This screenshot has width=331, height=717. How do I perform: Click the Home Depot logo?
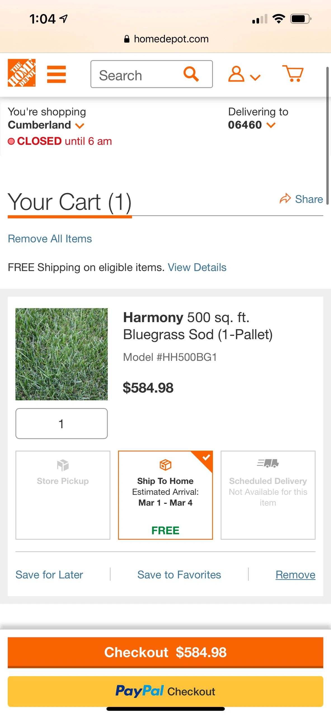tap(22, 74)
